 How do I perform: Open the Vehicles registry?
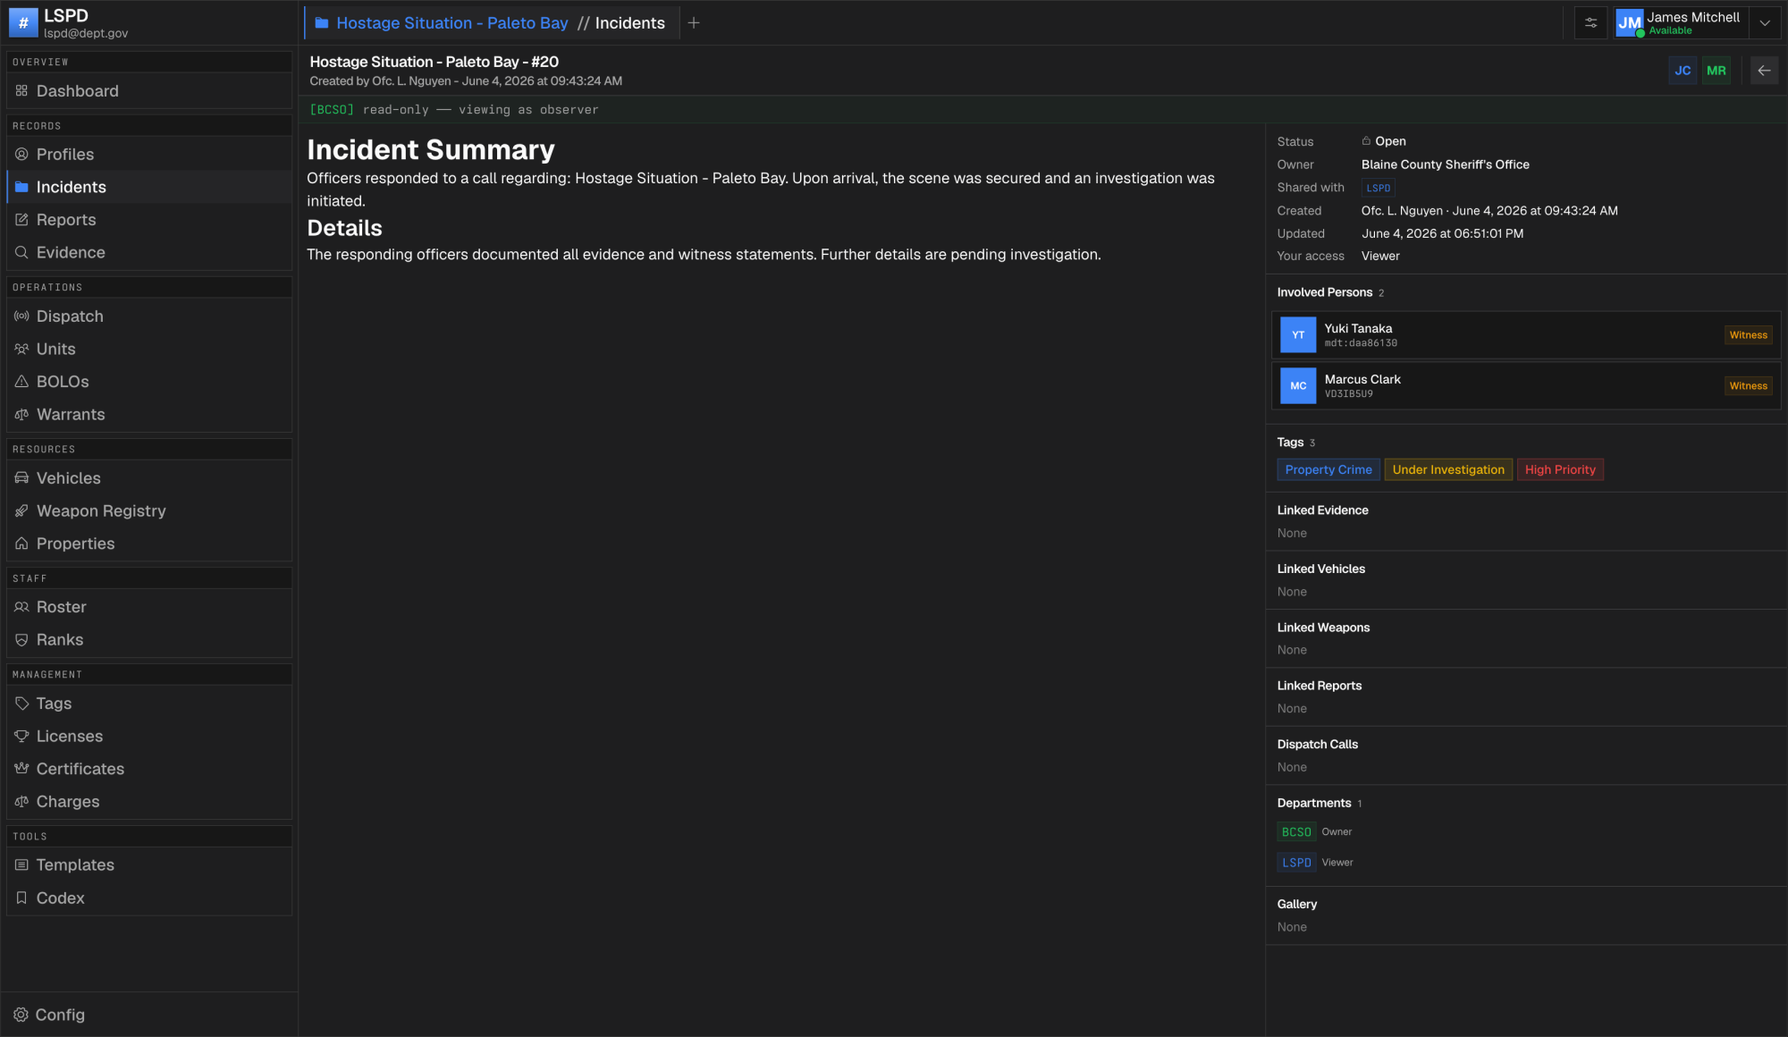pos(149,478)
